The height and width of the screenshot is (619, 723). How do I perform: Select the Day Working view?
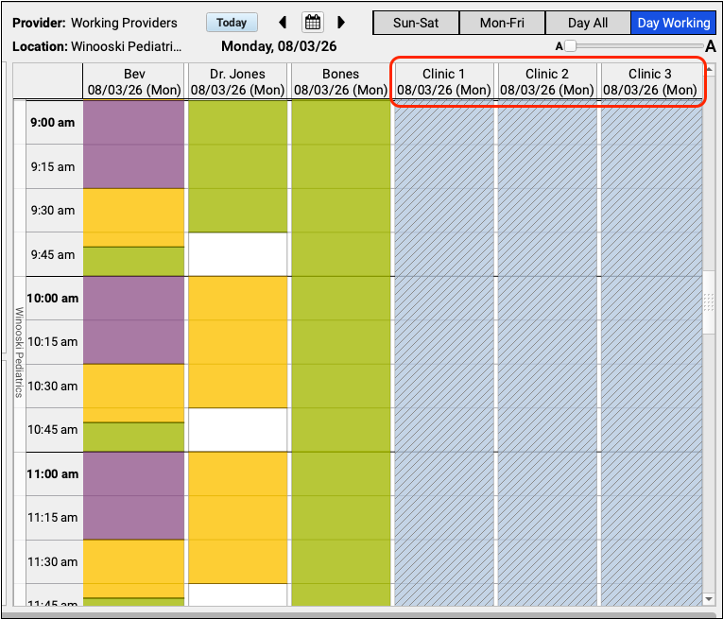[673, 23]
